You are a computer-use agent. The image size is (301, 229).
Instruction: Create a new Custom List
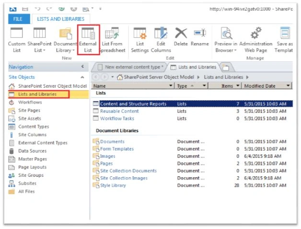point(17,40)
